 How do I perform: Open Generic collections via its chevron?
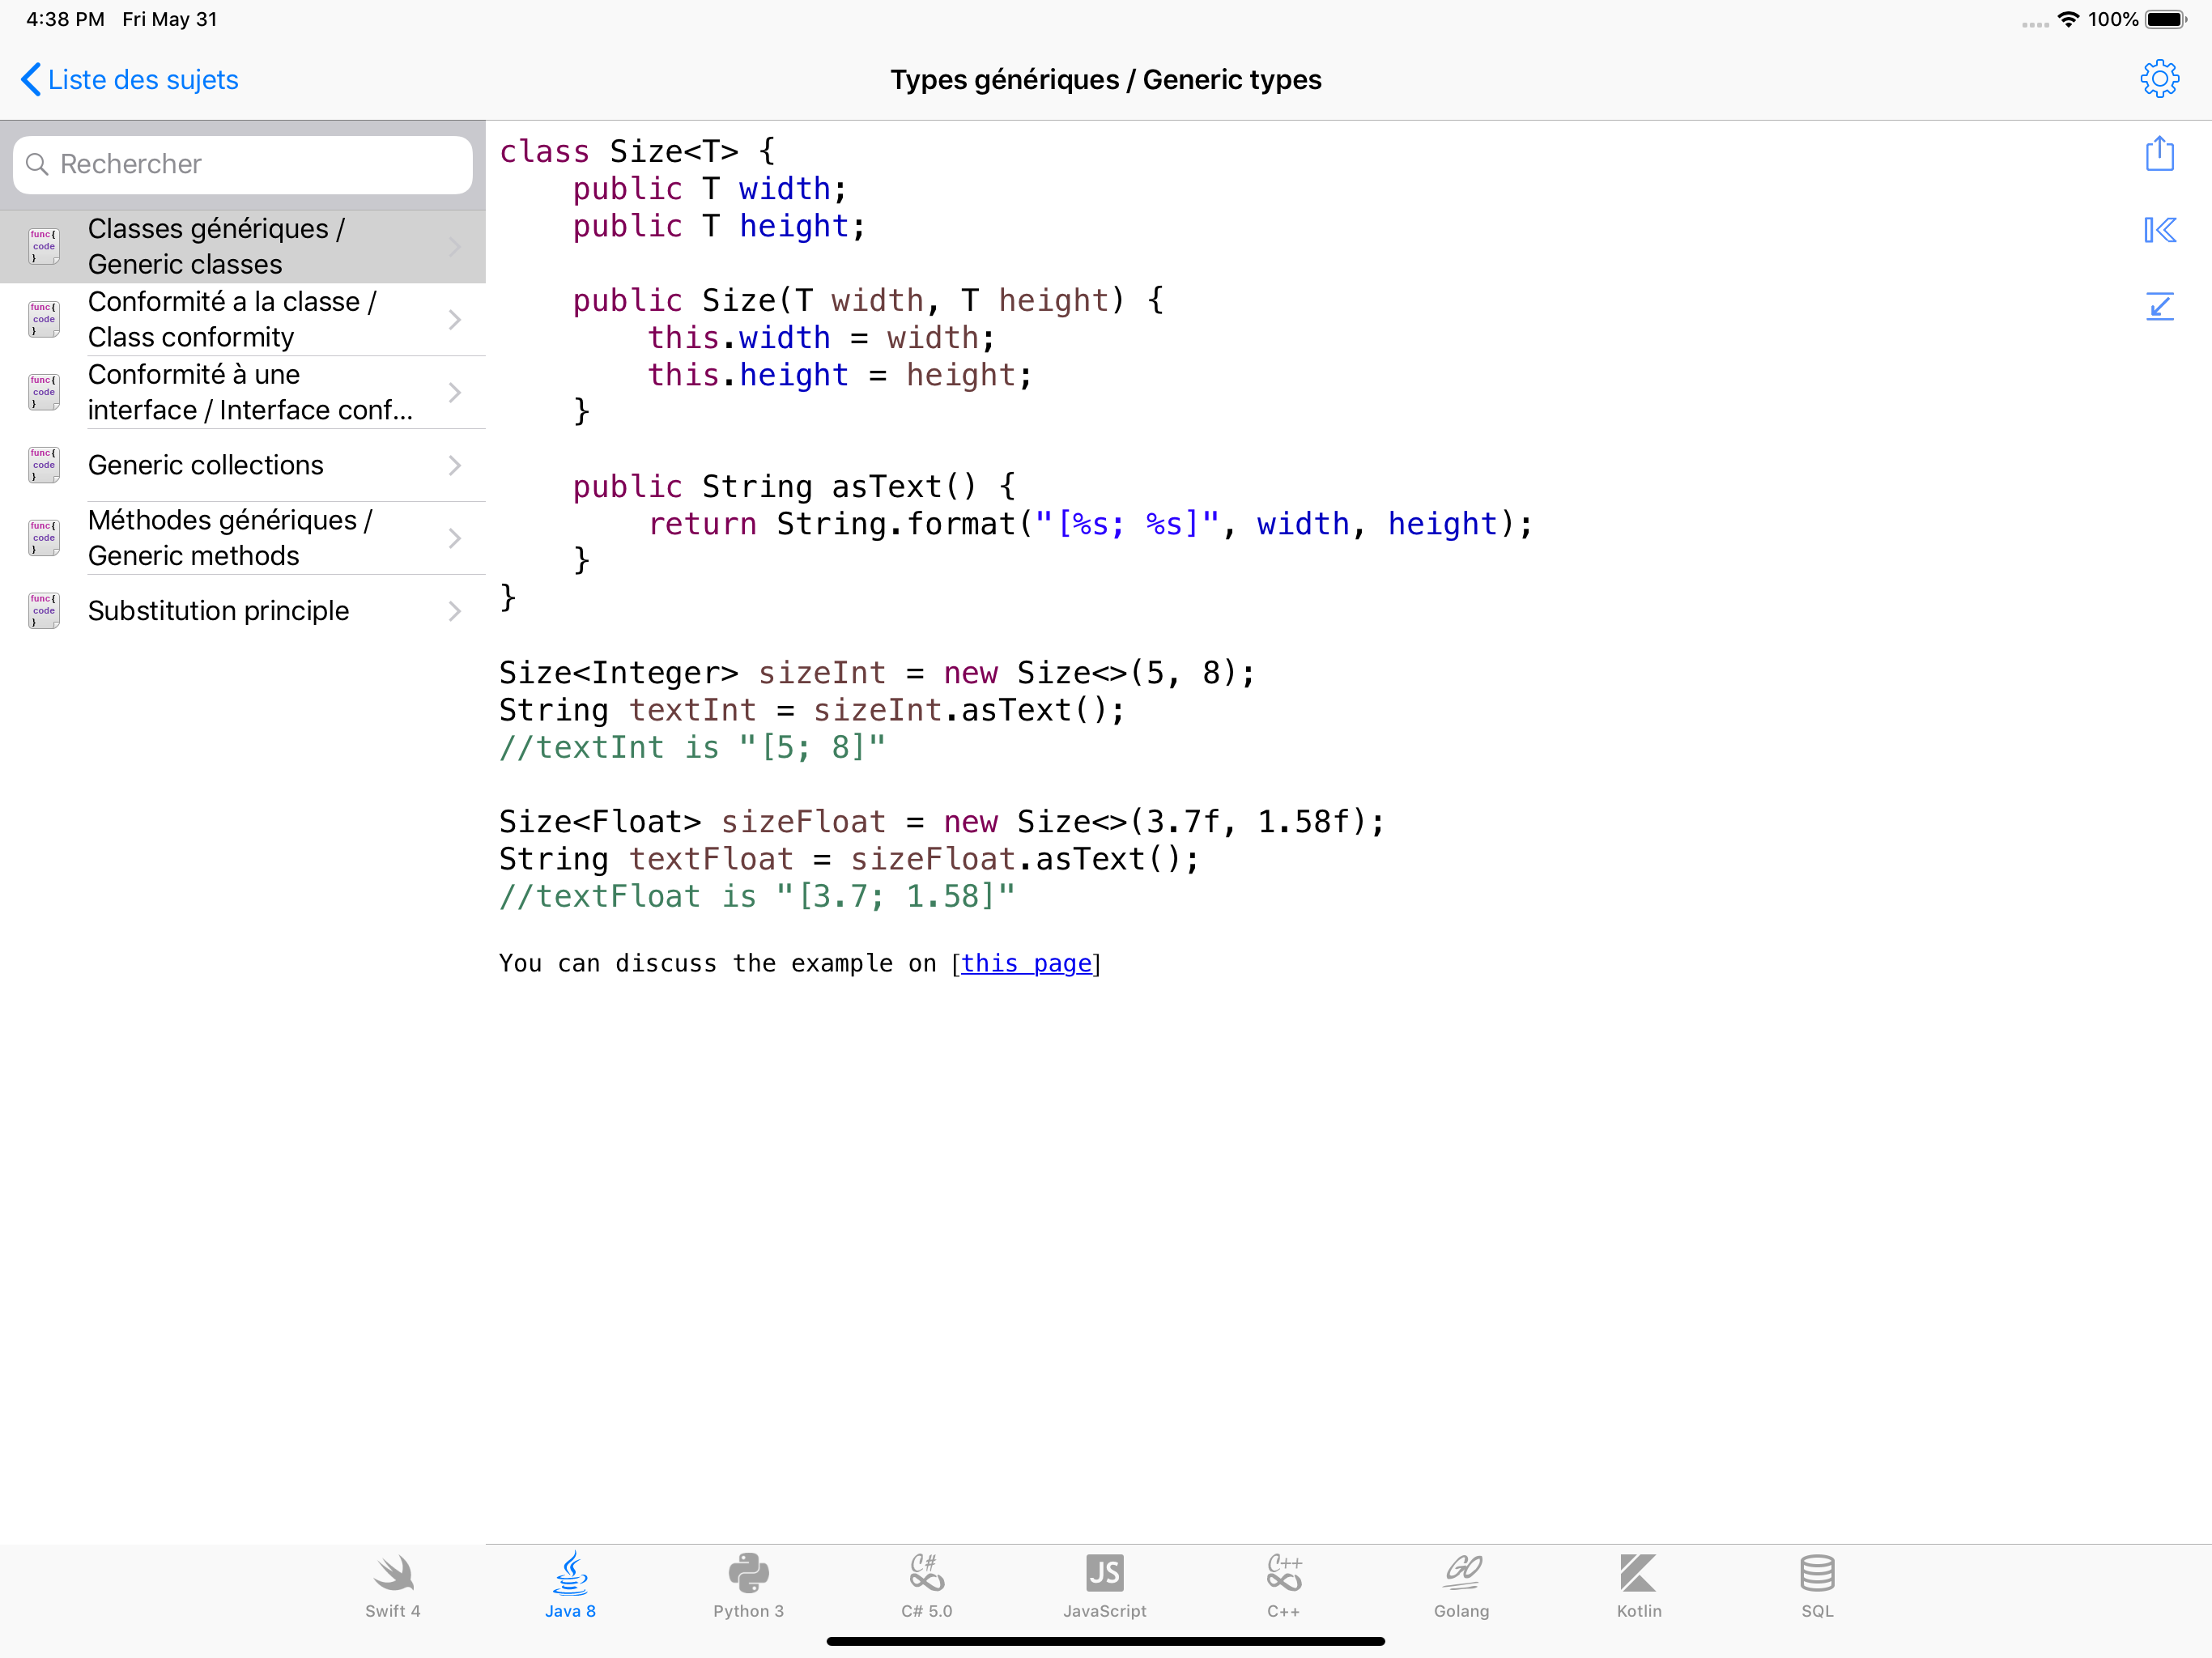(455, 466)
